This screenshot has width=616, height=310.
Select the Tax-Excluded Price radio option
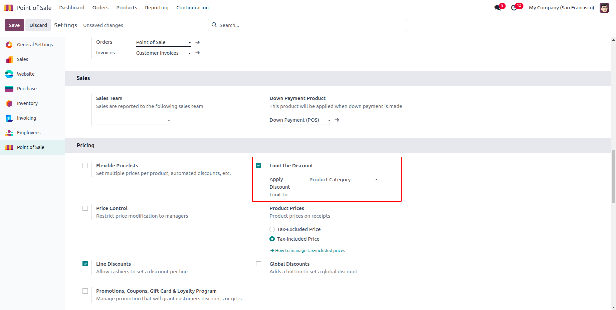[x=272, y=229]
